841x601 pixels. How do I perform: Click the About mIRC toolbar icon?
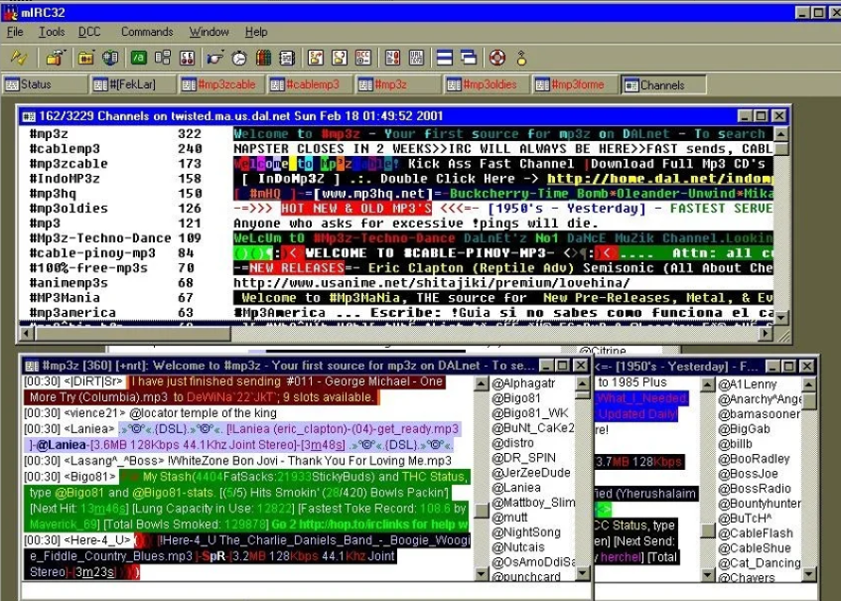521,57
